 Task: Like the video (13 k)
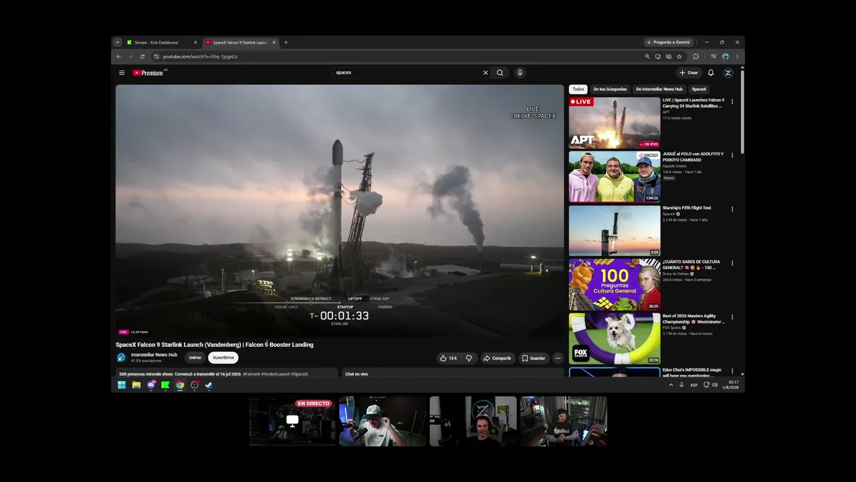449,358
